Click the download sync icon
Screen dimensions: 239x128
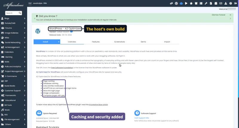click(226, 3)
